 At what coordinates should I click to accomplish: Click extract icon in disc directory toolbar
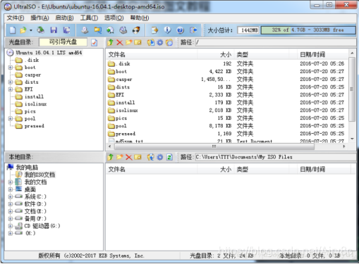(x=151, y=42)
